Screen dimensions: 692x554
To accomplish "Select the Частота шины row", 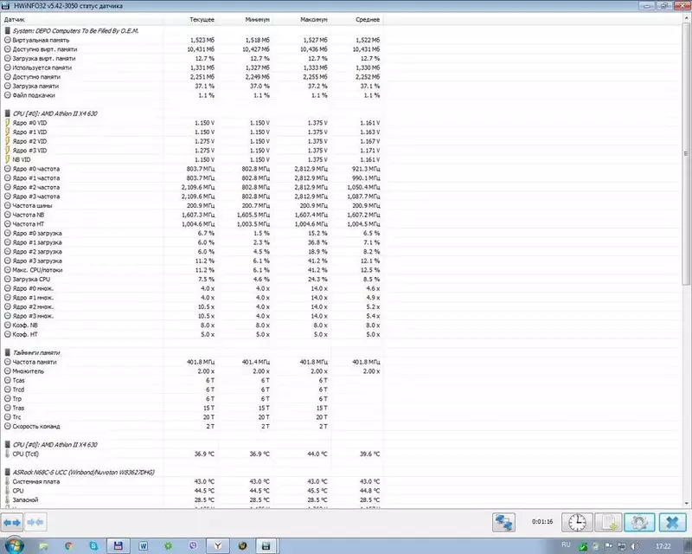I will (192, 206).
